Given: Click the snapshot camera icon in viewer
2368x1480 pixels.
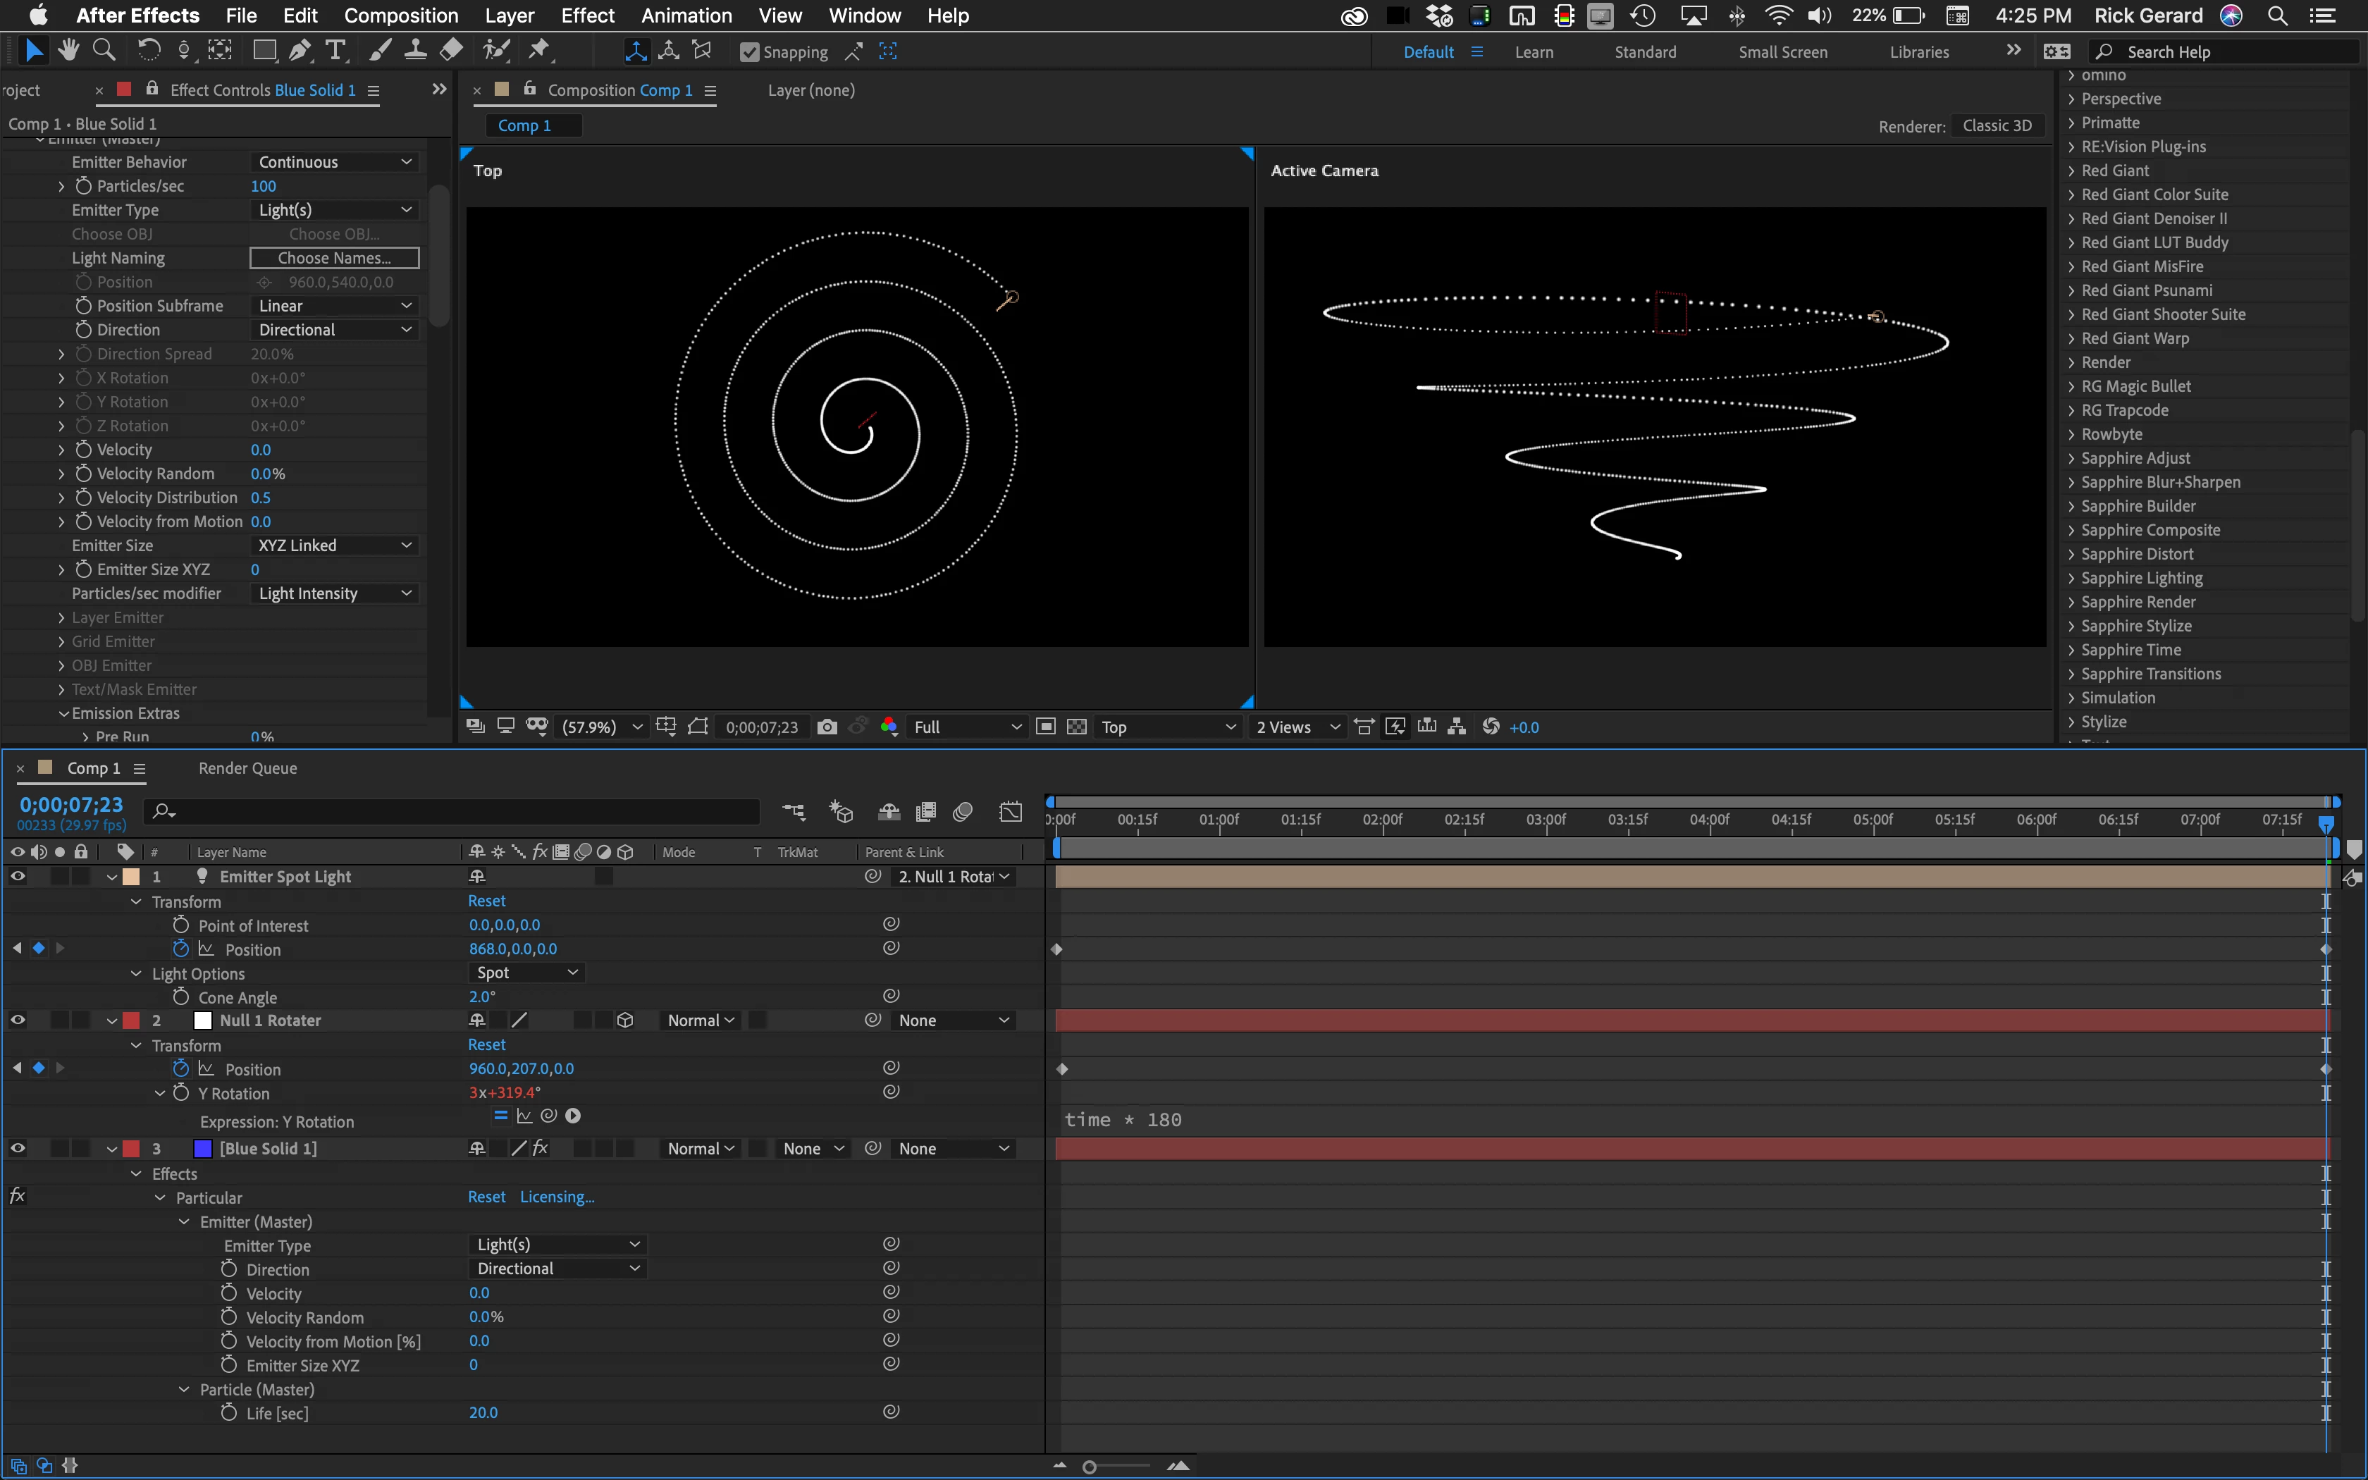Looking at the screenshot, I should pyautogui.click(x=827, y=727).
